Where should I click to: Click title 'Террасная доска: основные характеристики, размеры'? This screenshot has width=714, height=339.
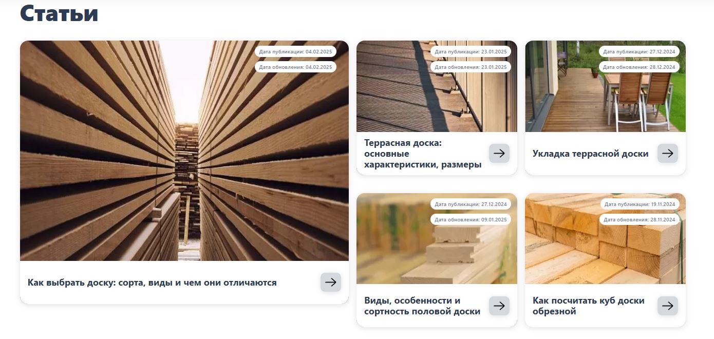click(423, 154)
